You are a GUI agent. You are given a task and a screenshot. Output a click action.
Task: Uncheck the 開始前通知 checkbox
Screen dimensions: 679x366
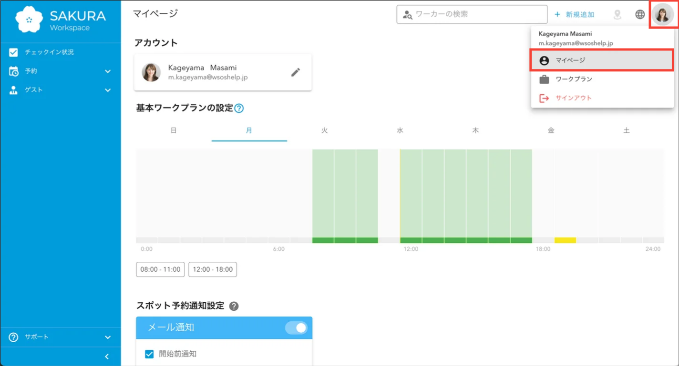click(x=148, y=354)
